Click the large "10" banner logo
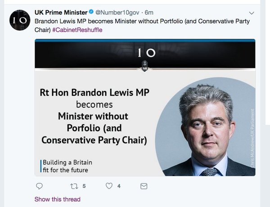270x207 pixels. click(x=145, y=53)
